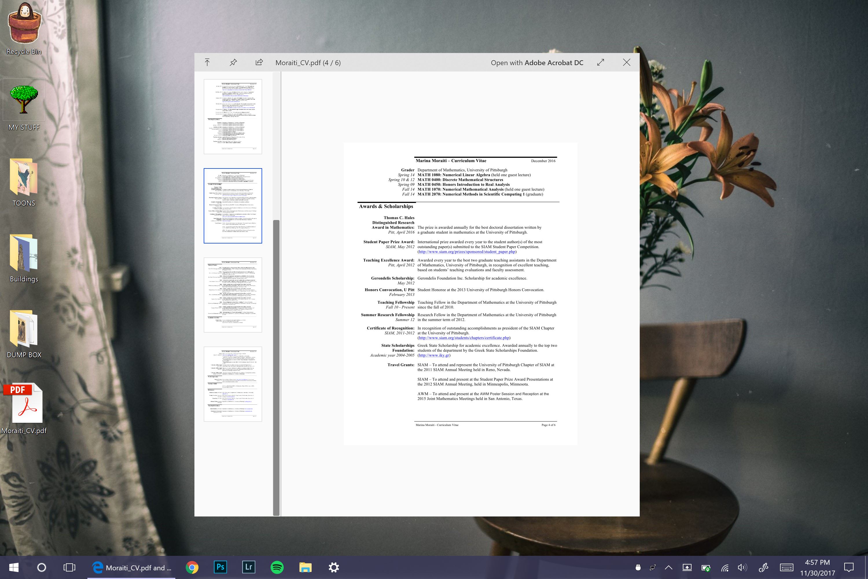Pin the PDF preview window

(233, 63)
